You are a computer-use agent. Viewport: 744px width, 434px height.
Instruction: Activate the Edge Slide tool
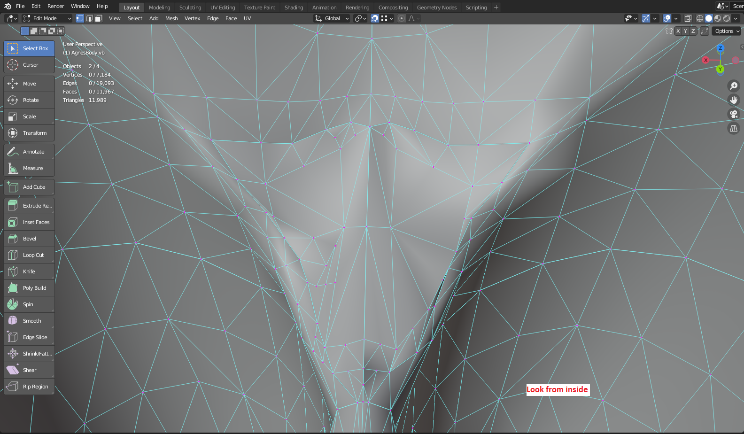coord(29,337)
